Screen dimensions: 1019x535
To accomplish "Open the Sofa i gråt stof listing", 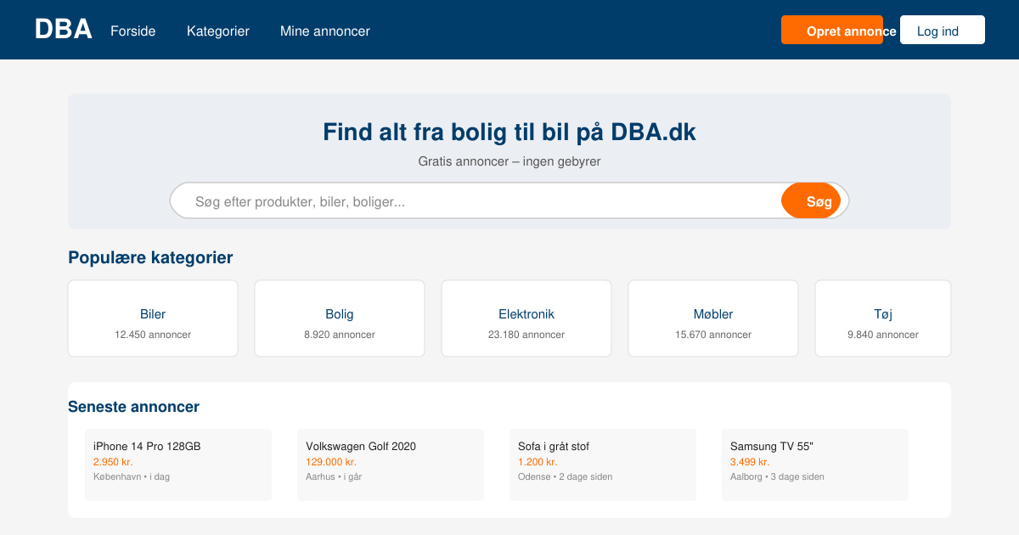I will pyautogui.click(x=603, y=465).
